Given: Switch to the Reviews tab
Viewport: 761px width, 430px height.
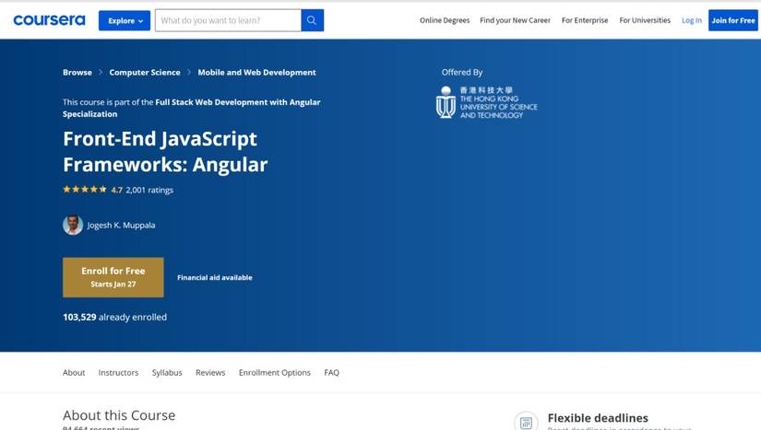Looking at the screenshot, I should [x=210, y=372].
